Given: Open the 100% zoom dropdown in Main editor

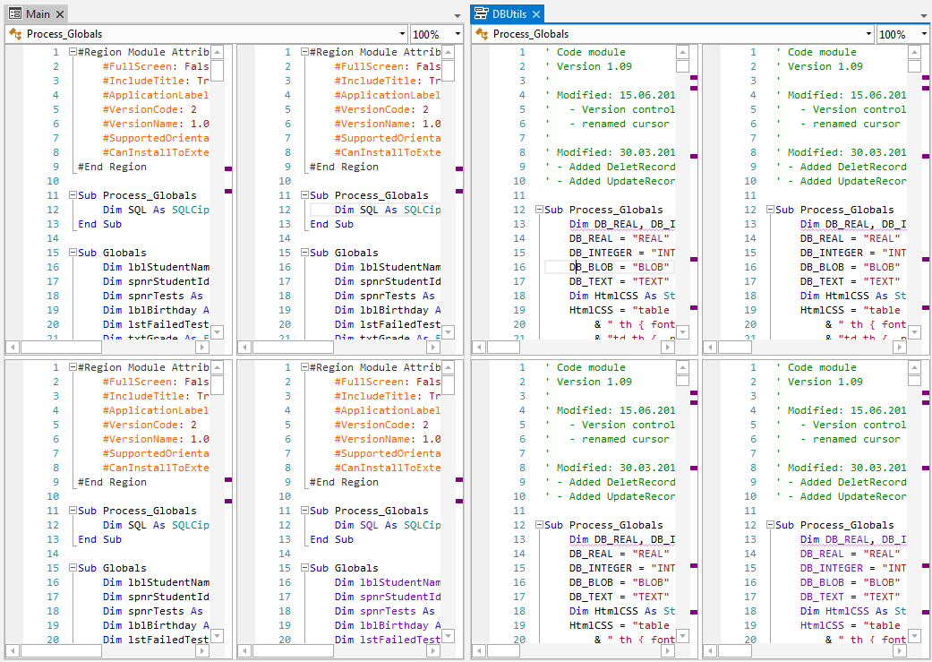Looking at the screenshot, I should [x=457, y=34].
